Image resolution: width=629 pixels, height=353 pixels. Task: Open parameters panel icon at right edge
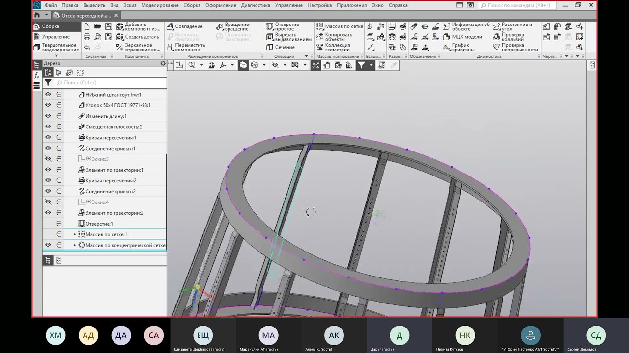tap(592, 65)
